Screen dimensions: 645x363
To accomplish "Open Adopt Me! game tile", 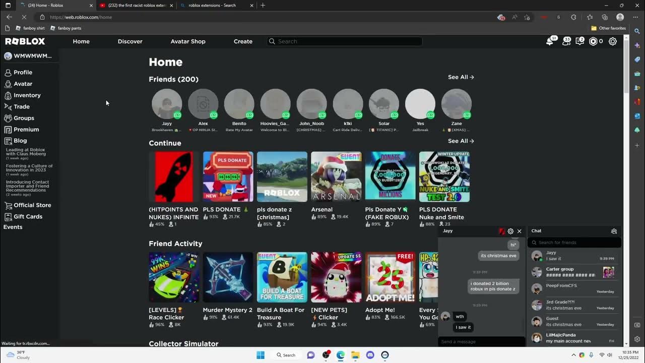I will [391, 277].
